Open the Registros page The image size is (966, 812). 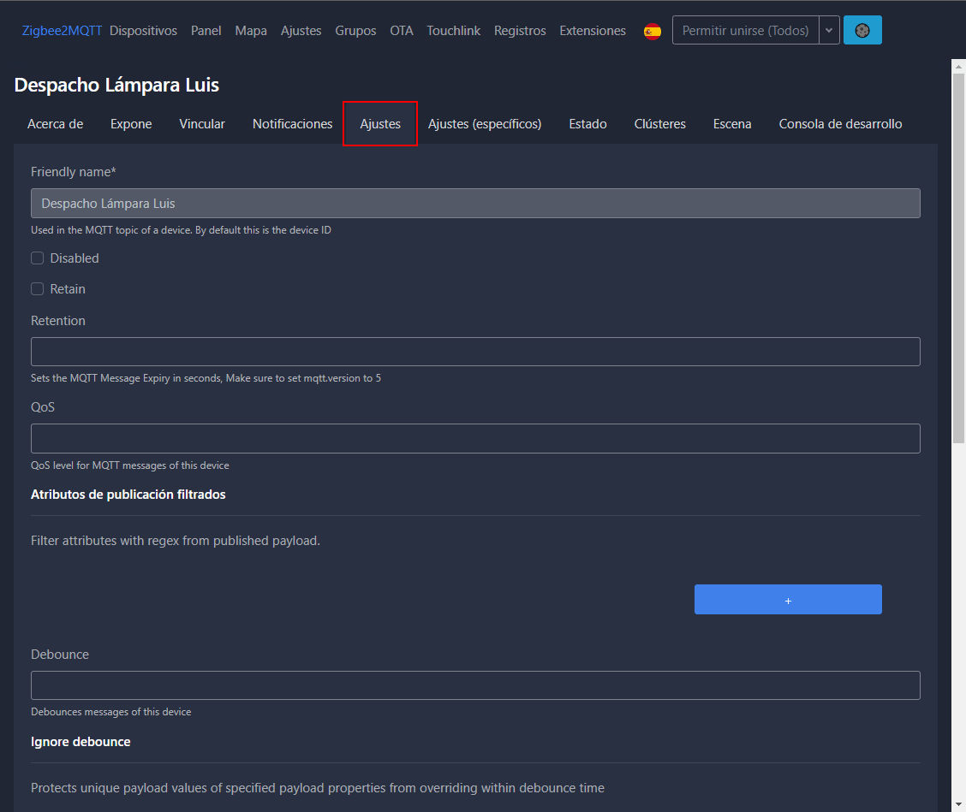(x=520, y=31)
